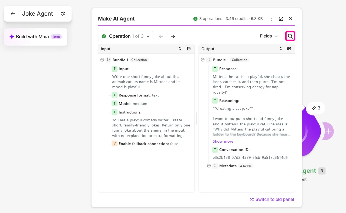
Task: Collapse all items in the Input pane
Action: 180,49
